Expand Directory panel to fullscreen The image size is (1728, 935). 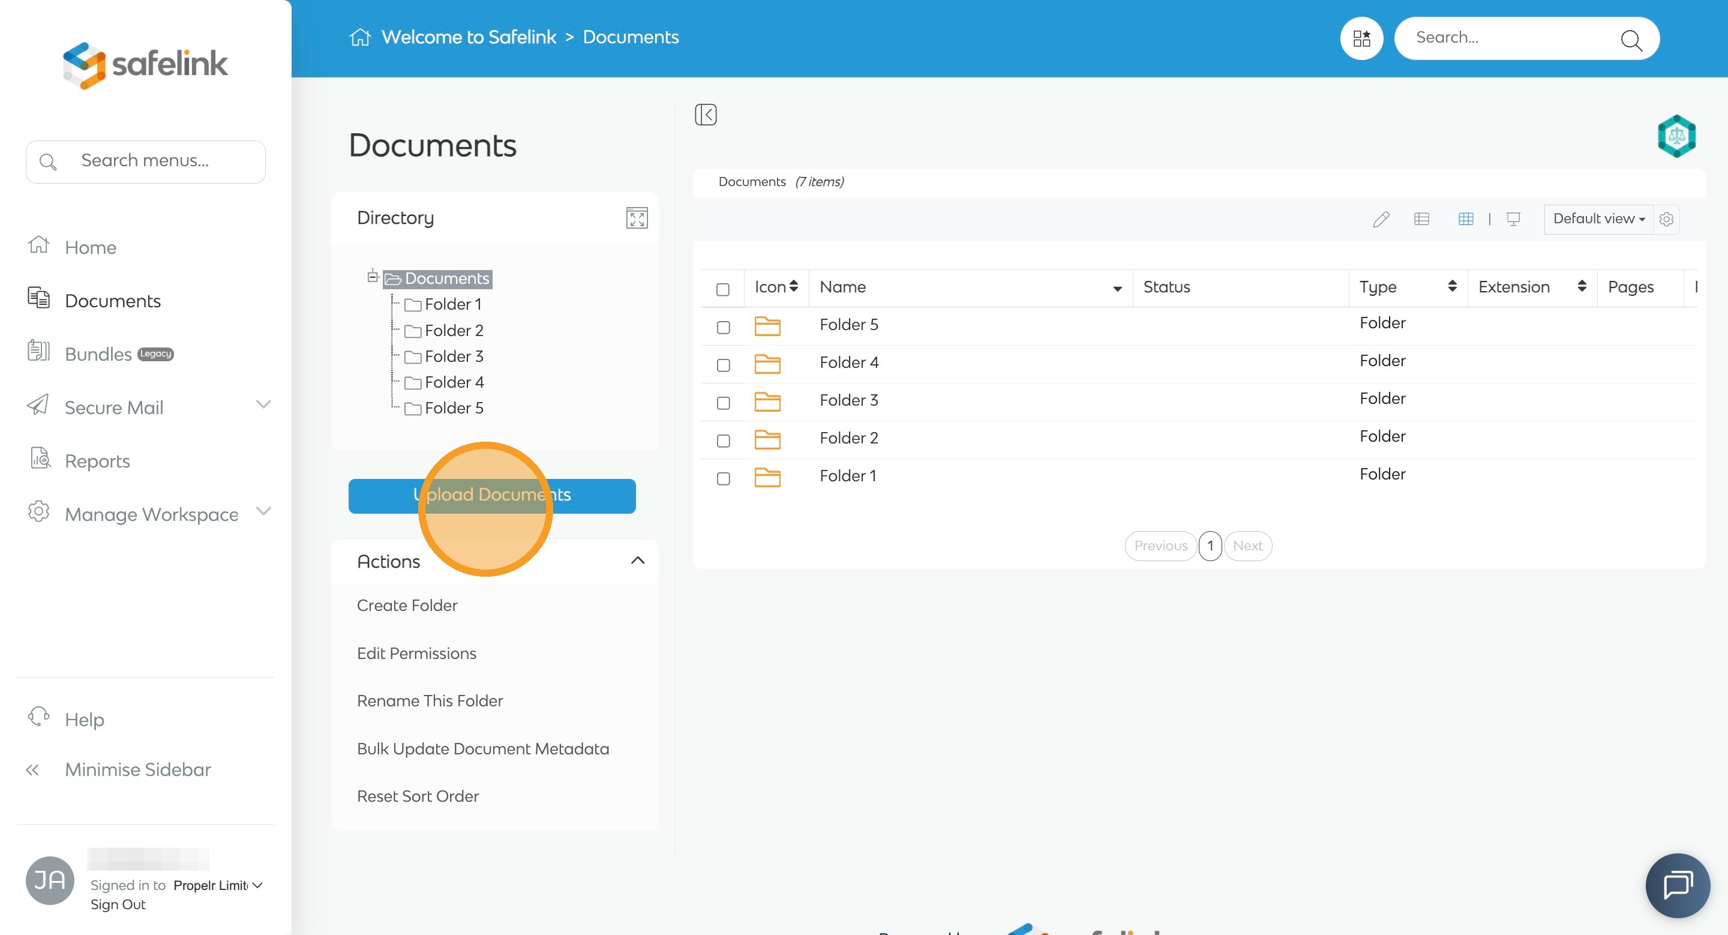point(637,218)
